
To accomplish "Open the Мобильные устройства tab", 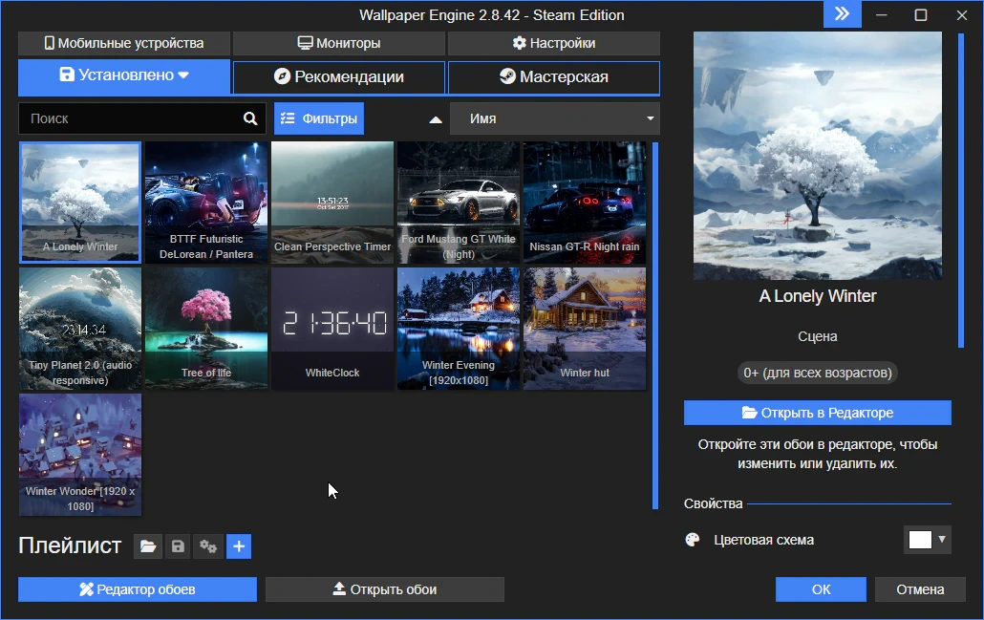I will coord(124,43).
